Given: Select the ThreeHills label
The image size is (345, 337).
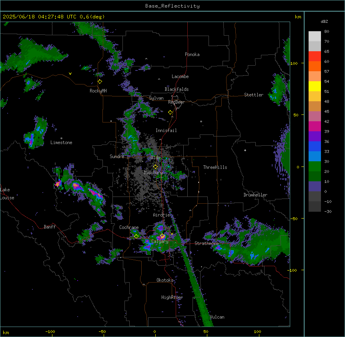Looking at the screenshot, I should point(215,167).
